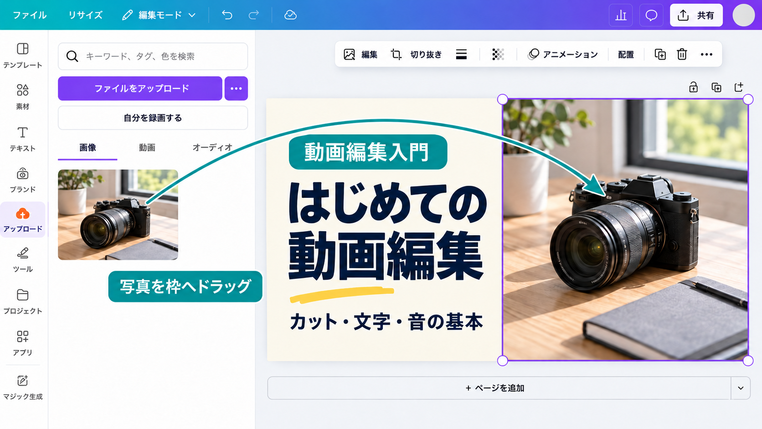This screenshot has height=429, width=762.
Task: Open the ツール drawing panel
Action: point(23,260)
